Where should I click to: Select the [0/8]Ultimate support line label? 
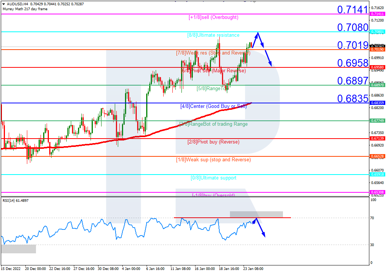[x=213, y=178]
